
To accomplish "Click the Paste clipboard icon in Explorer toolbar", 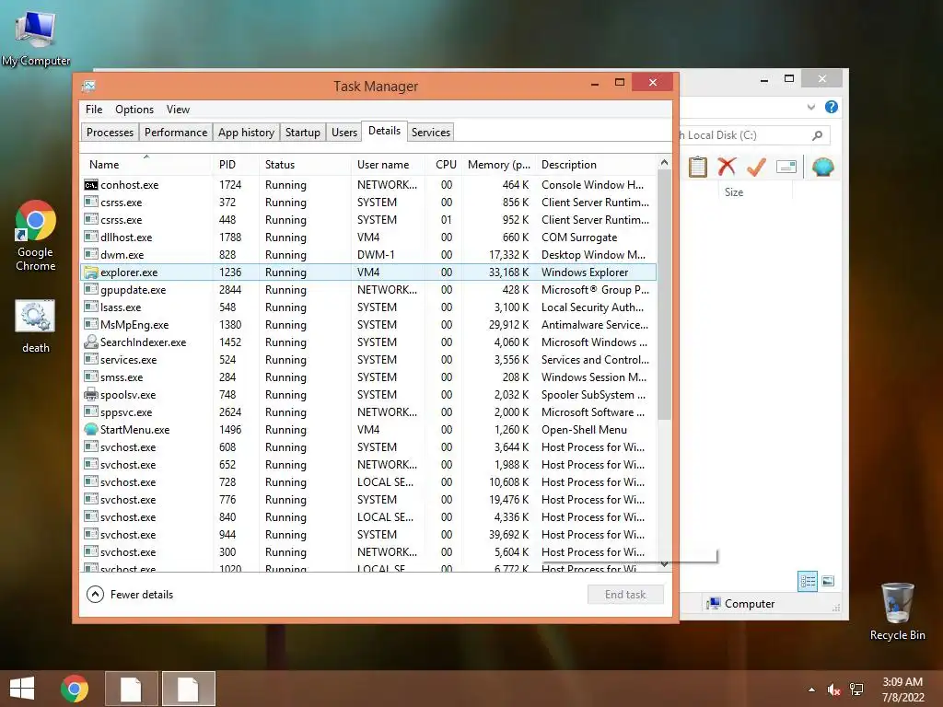I will (x=698, y=167).
